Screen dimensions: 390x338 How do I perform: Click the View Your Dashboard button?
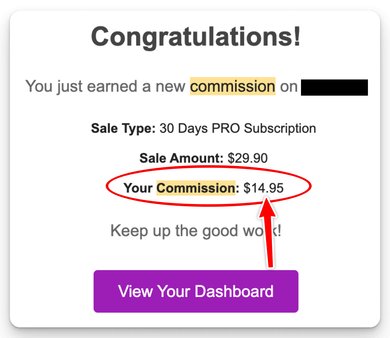[196, 291]
